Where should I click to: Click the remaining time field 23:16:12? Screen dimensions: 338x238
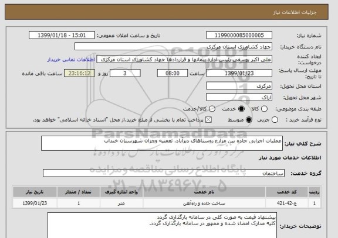80,73
